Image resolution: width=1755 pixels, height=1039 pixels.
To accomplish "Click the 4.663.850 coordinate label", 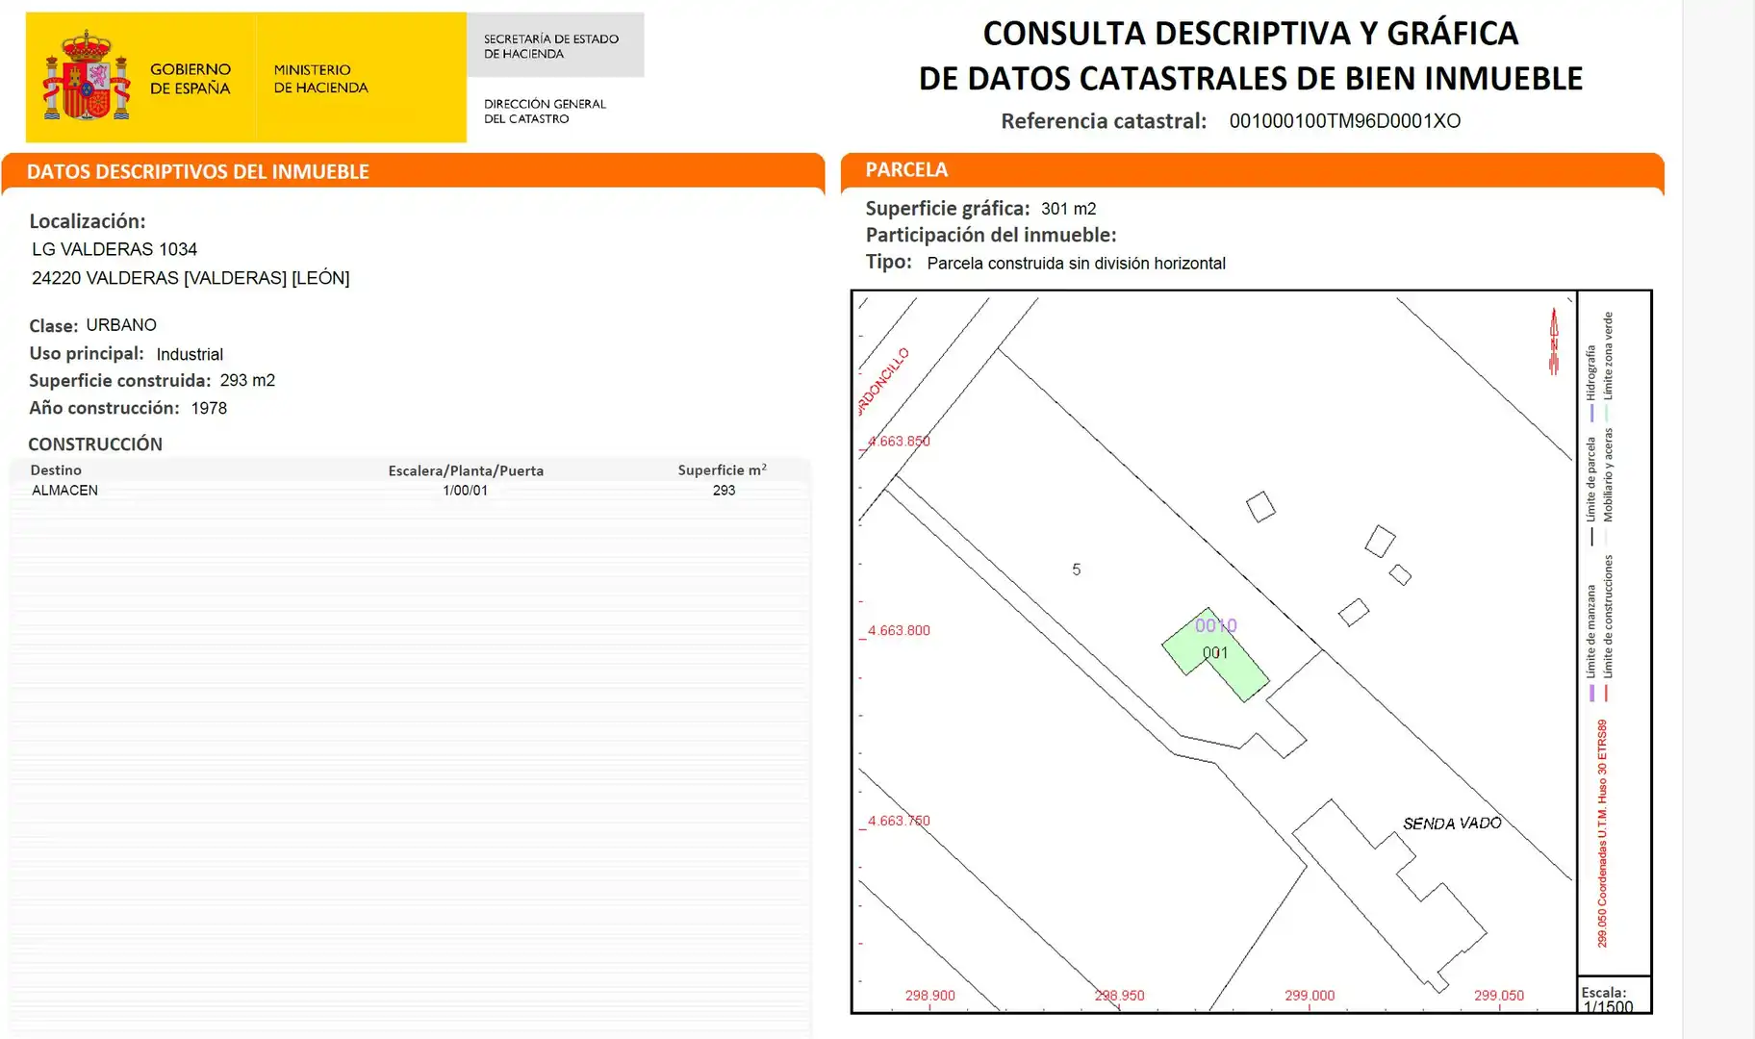I will point(898,442).
